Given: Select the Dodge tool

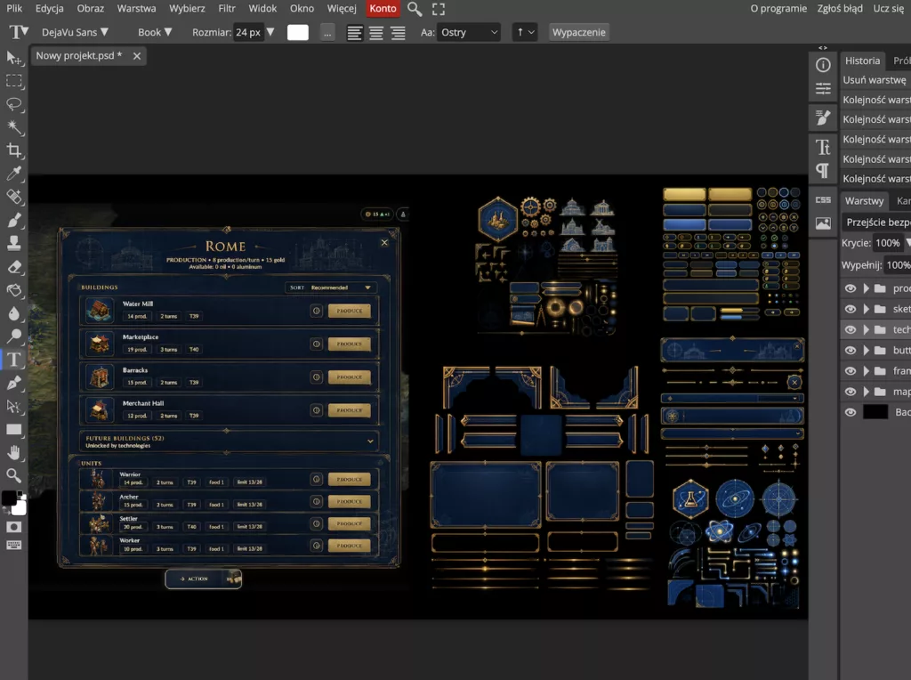Looking at the screenshot, I should click(14, 336).
